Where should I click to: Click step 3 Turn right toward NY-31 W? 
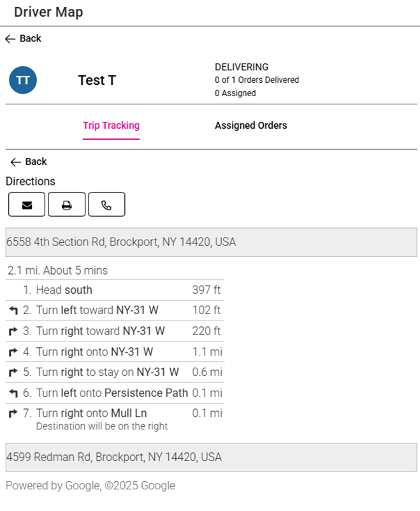coord(100,331)
